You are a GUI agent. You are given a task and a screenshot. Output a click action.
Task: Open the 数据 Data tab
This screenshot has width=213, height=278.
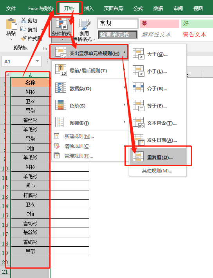158,9
